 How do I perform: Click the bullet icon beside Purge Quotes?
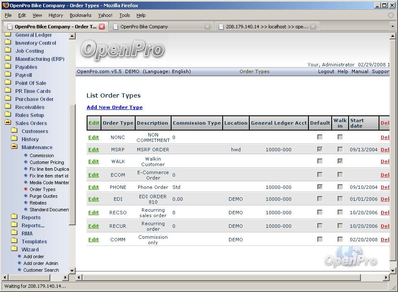[26, 196]
